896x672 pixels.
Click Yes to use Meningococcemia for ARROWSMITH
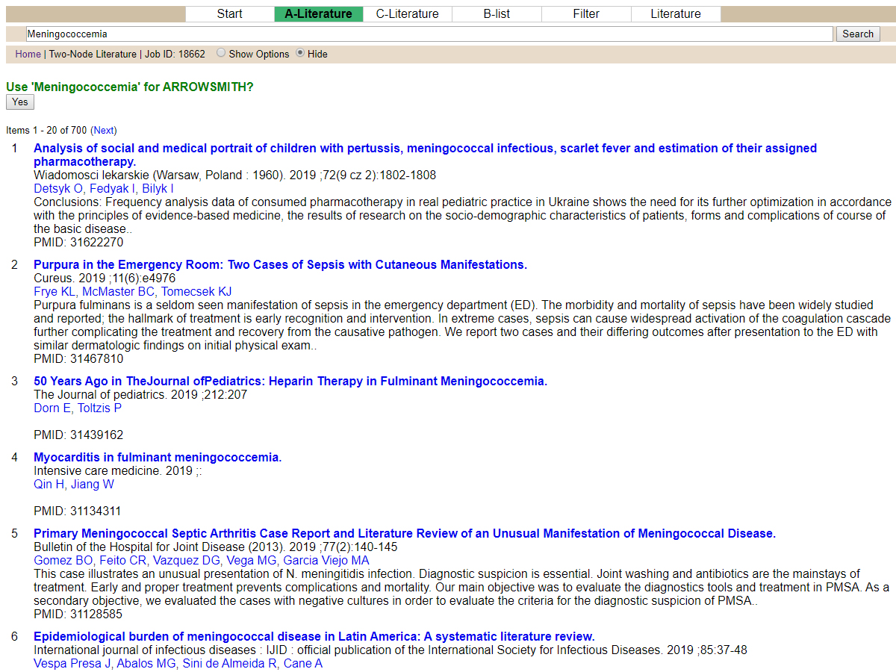pos(20,102)
